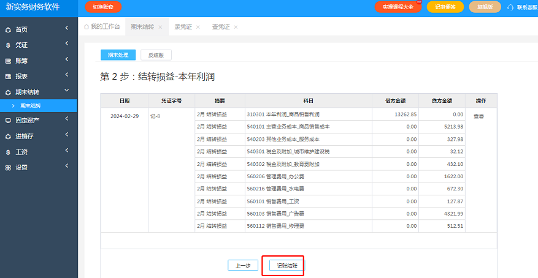This screenshot has height=278, width=538.
Task: Expand the 固定资产 menu chevron
Action: [x=67, y=118]
